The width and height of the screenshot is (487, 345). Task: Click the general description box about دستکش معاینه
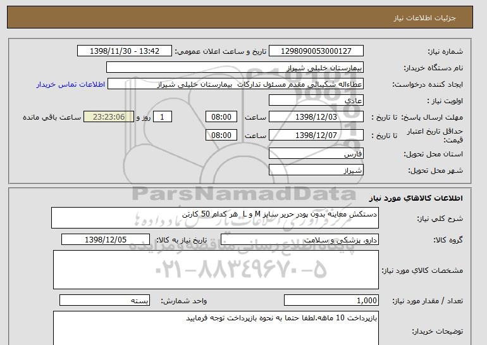tap(215, 218)
